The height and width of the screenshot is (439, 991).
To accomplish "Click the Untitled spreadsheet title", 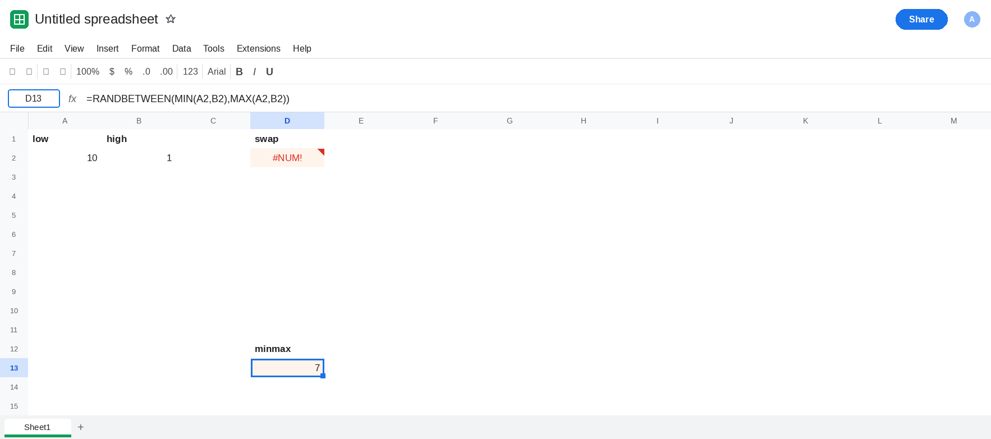I will [97, 19].
